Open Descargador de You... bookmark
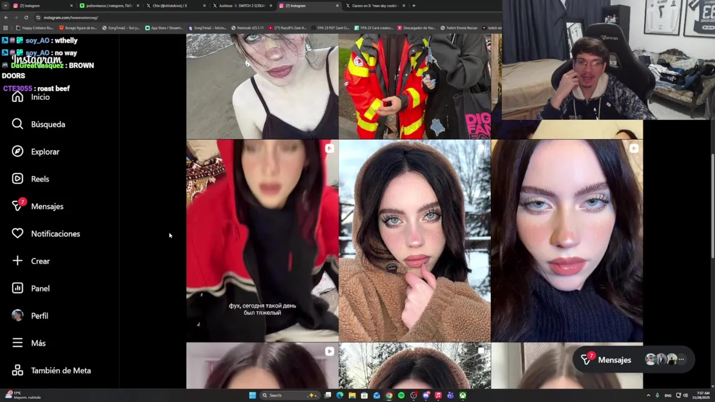Image resolution: width=715 pixels, height=402 pixels. [416, 27]
